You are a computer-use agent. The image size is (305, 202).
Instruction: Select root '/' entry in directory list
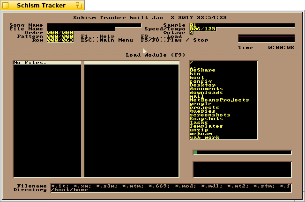tap(223, 63)
